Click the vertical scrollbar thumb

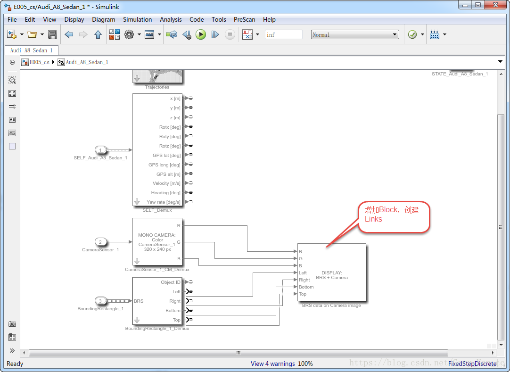pyautogui.click(x=501, y=227)
